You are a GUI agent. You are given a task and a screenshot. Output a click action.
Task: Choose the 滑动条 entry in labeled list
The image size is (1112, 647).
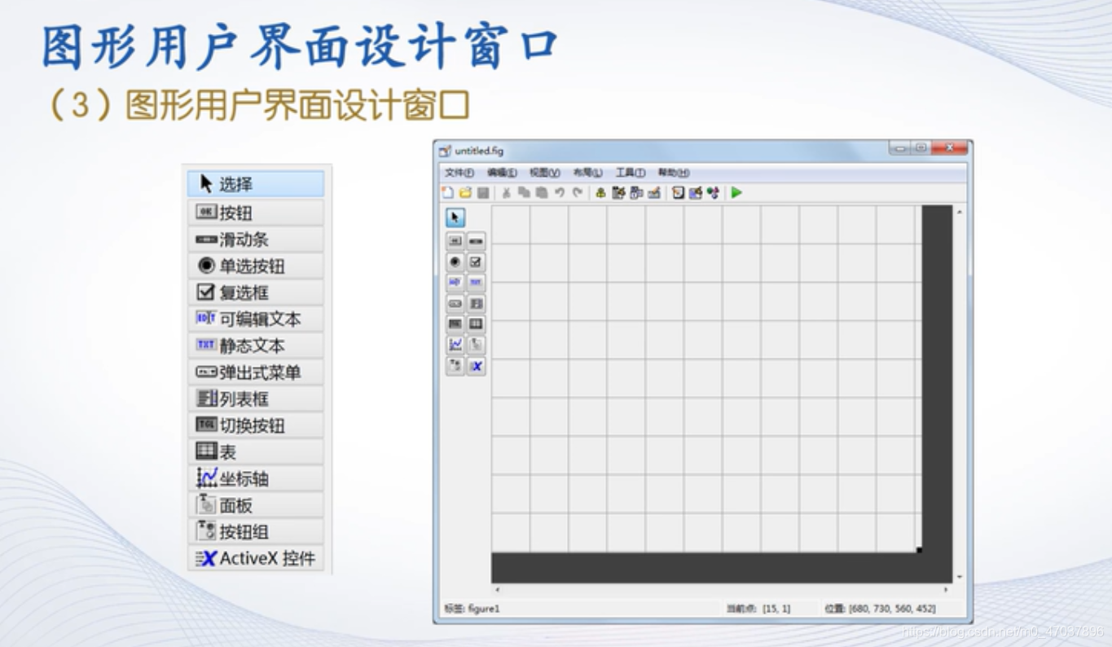tap(256, 240)
